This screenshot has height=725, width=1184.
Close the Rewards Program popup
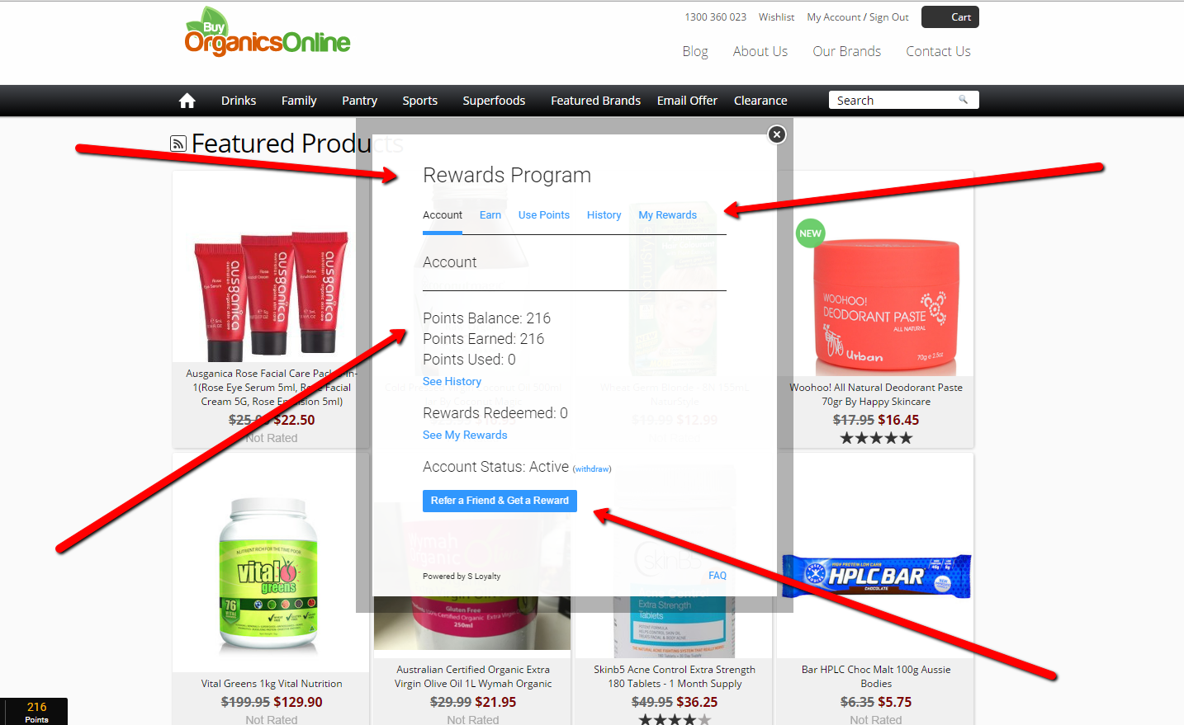pos(777,134)
